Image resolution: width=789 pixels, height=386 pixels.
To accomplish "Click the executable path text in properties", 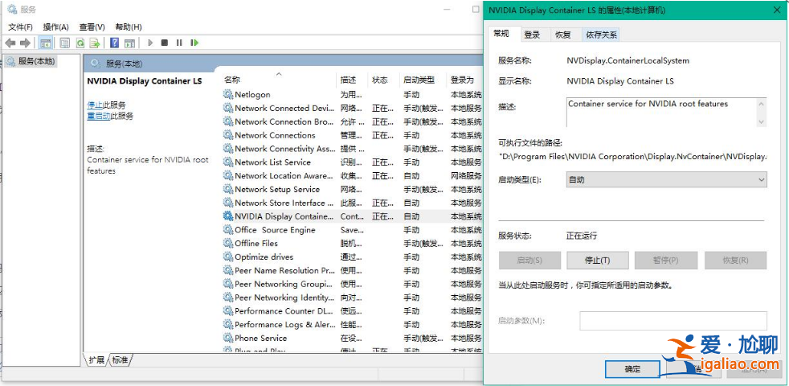I will coord(633,157).
